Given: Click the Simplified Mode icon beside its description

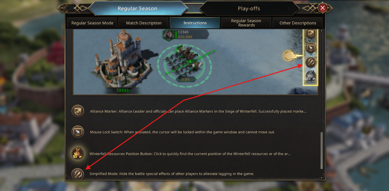Looking at the screenshot, I should coord(78,174).
